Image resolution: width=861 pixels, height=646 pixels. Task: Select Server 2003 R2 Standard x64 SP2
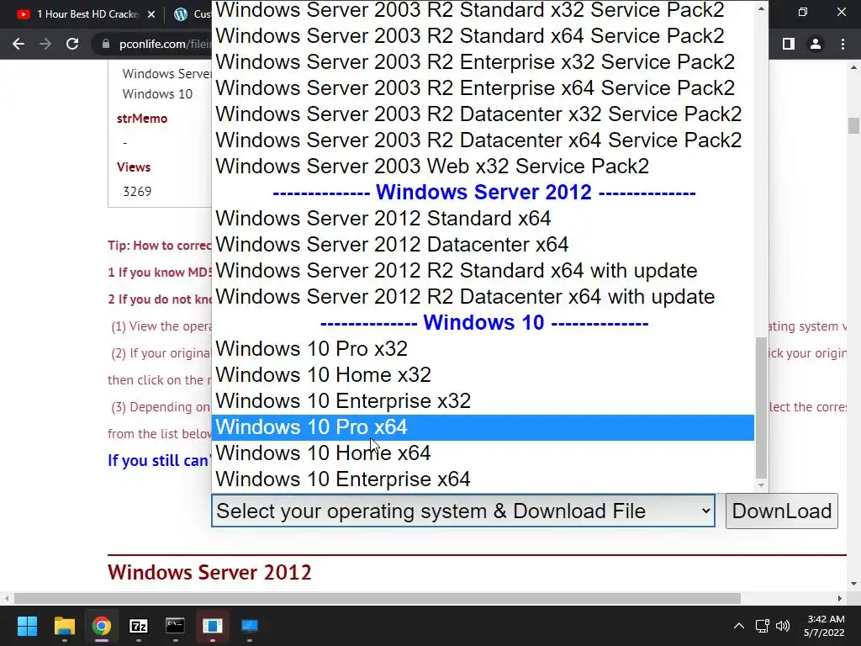pyautogui.click(x=483, y=35)
